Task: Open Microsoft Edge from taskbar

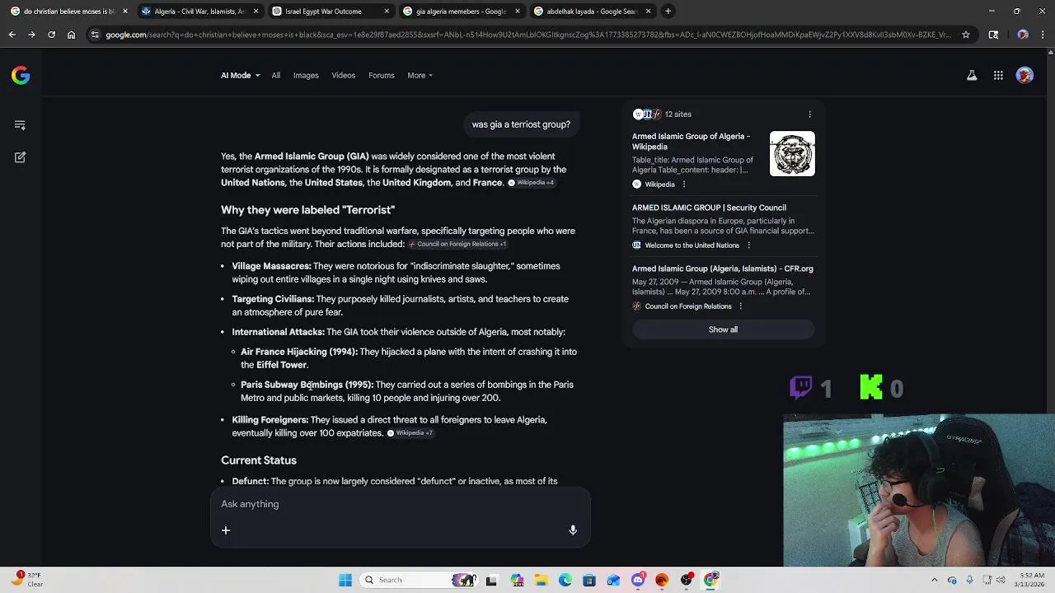Action: 565,580
